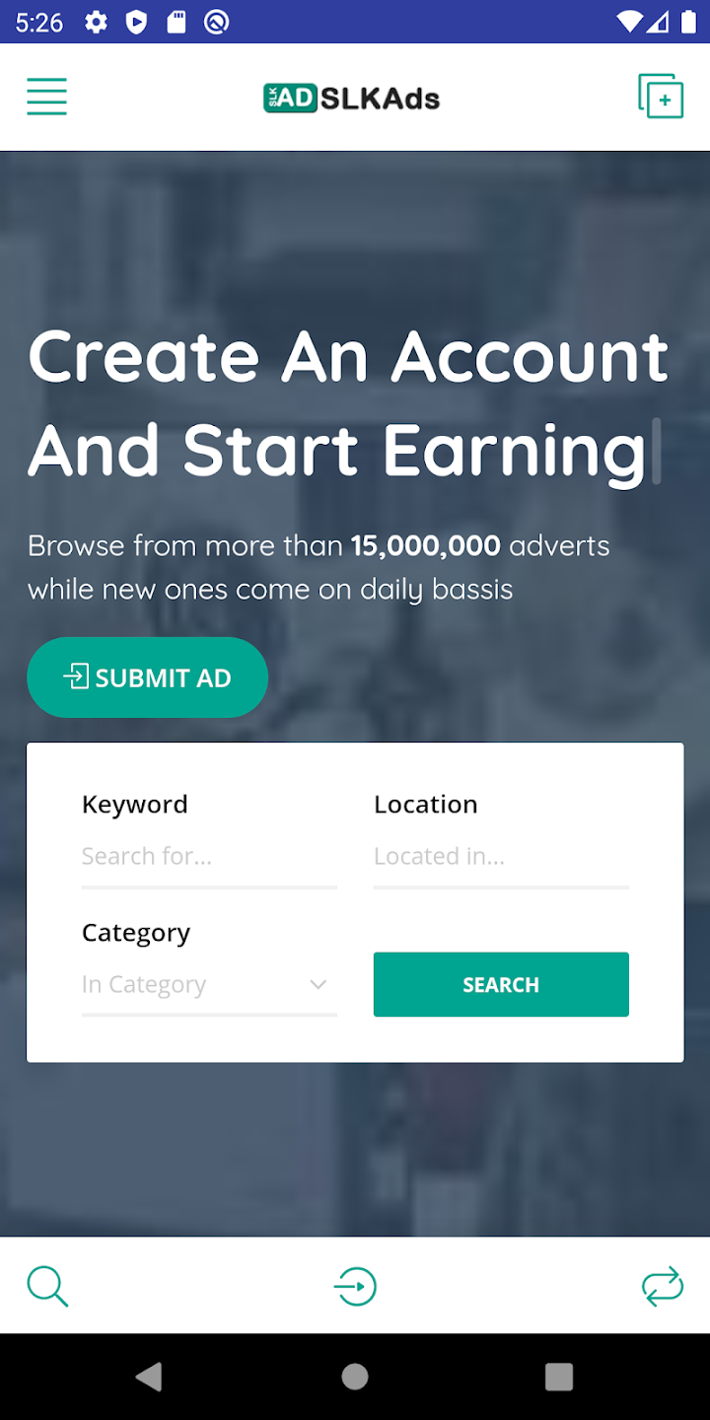Tap the Android home button
This screenshot has width=710, height=1420.
355,1377
